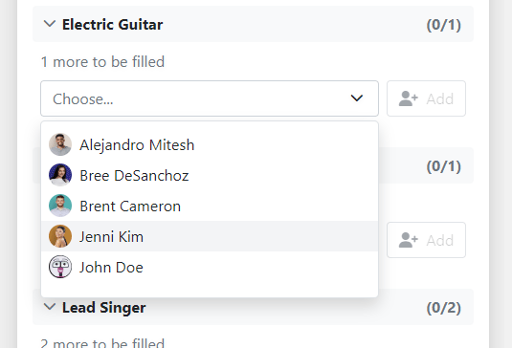Click the dropdown arrow in Choose field
This screenshot has width=512, height=348.
357,98
